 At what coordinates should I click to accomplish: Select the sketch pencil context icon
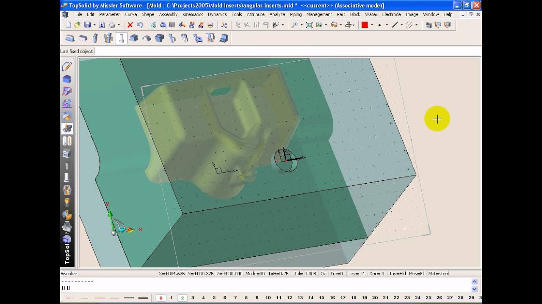[x=67, y=67]
